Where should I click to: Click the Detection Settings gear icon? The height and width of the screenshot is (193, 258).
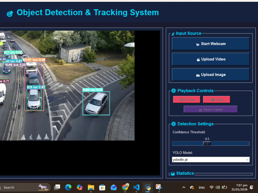173,124
